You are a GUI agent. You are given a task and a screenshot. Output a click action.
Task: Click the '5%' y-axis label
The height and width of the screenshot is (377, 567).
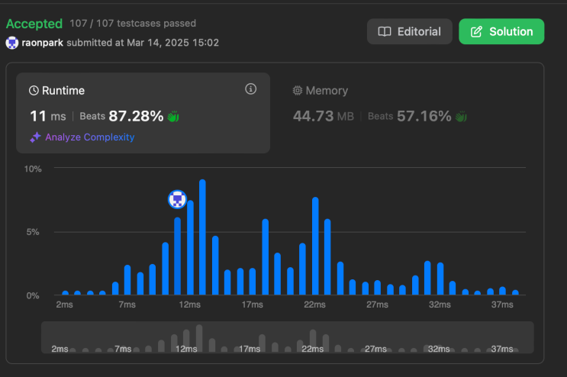(x=33, y=232)
